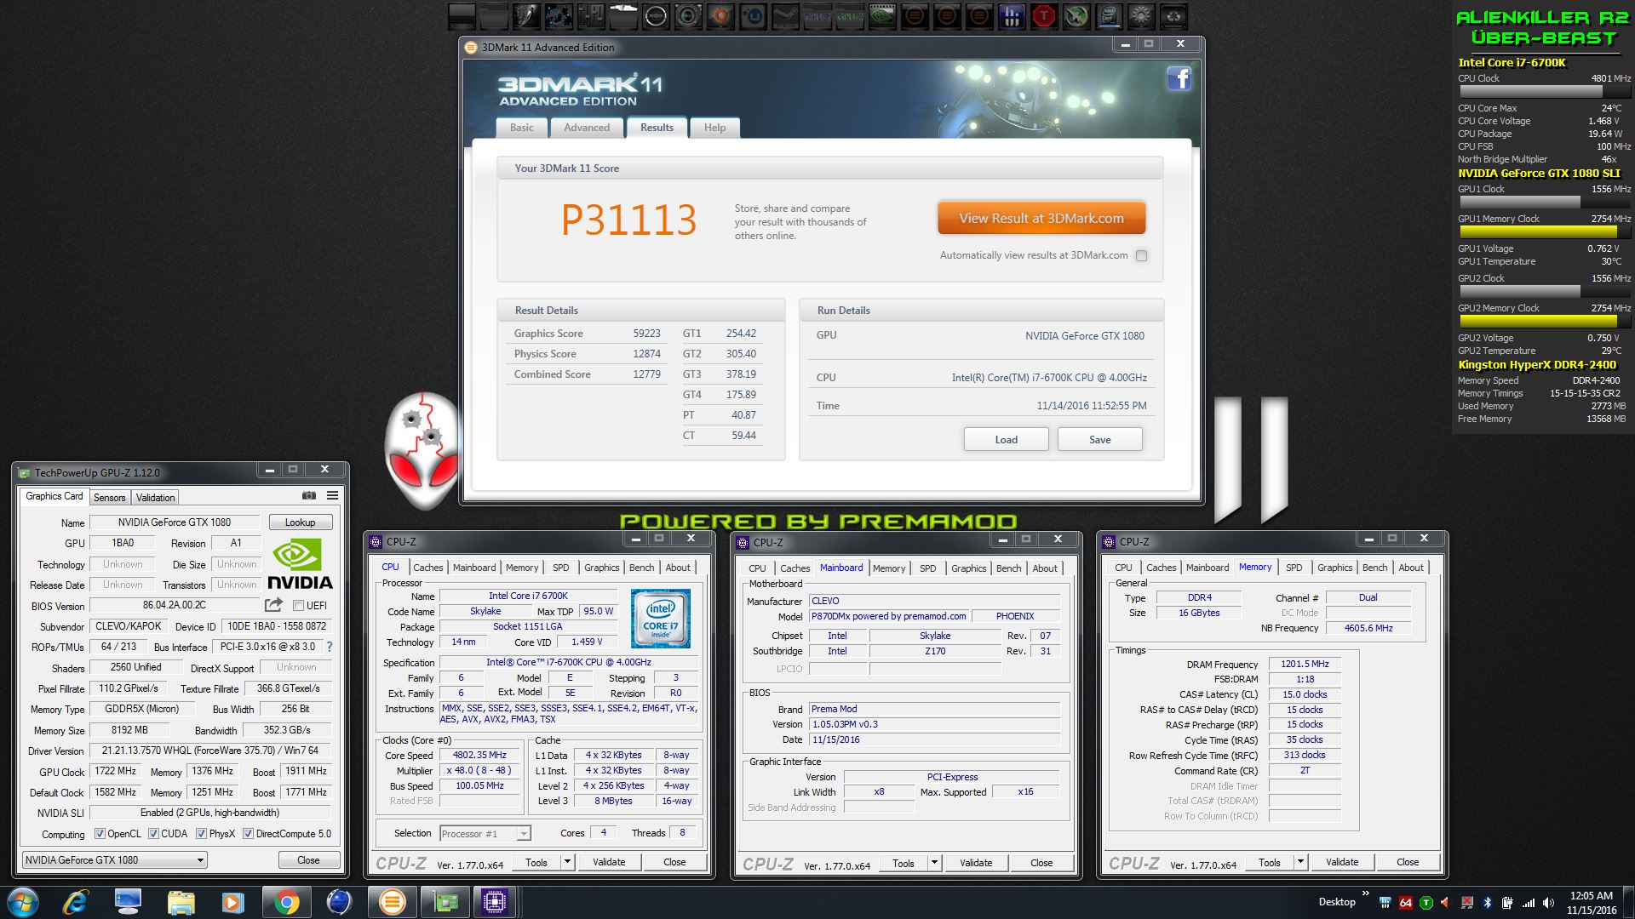Screen dimensions: 1635x919
Task: Click the Intel Core i7 badge in CPU-Z
Action: [x=661, y=619]
